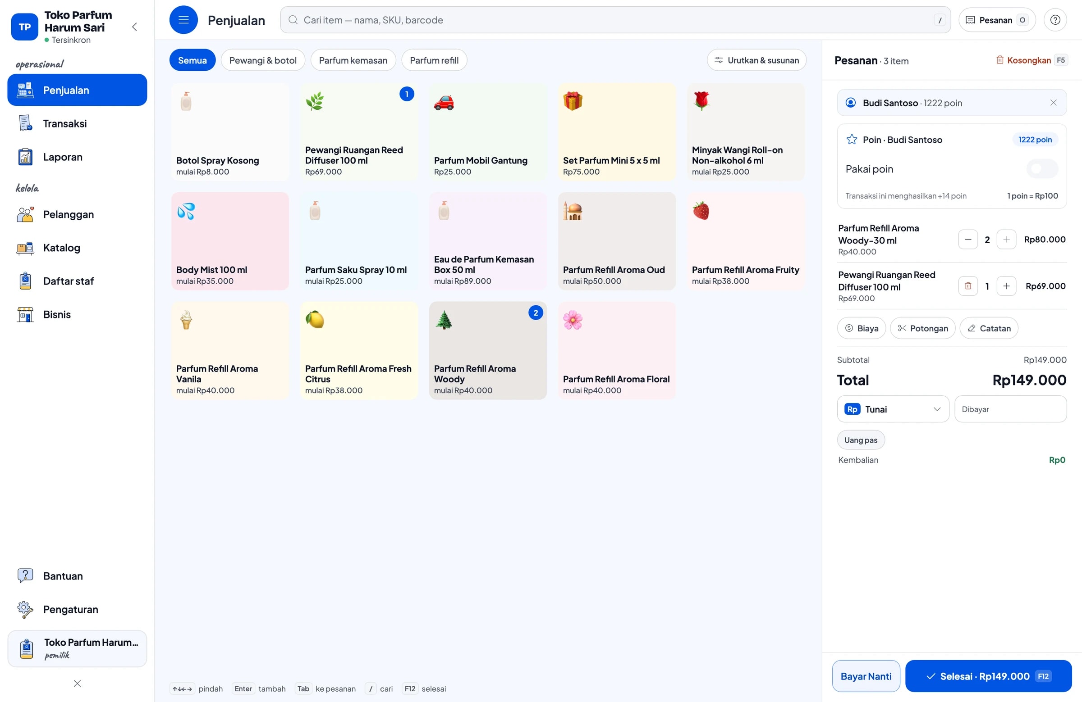Add a Biaya fee to the order
Viewport: 1082px width, 702px height.
pyautogui.click(x=861, y=328)
